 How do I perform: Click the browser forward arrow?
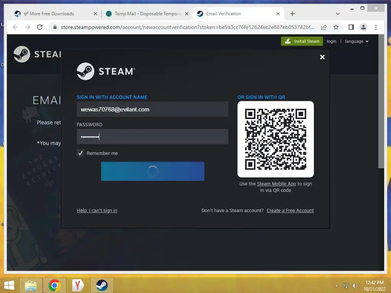click(x=27, y=27)
